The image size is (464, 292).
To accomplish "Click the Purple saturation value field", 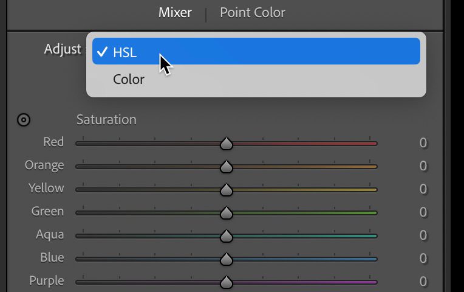I will [423, 282].
